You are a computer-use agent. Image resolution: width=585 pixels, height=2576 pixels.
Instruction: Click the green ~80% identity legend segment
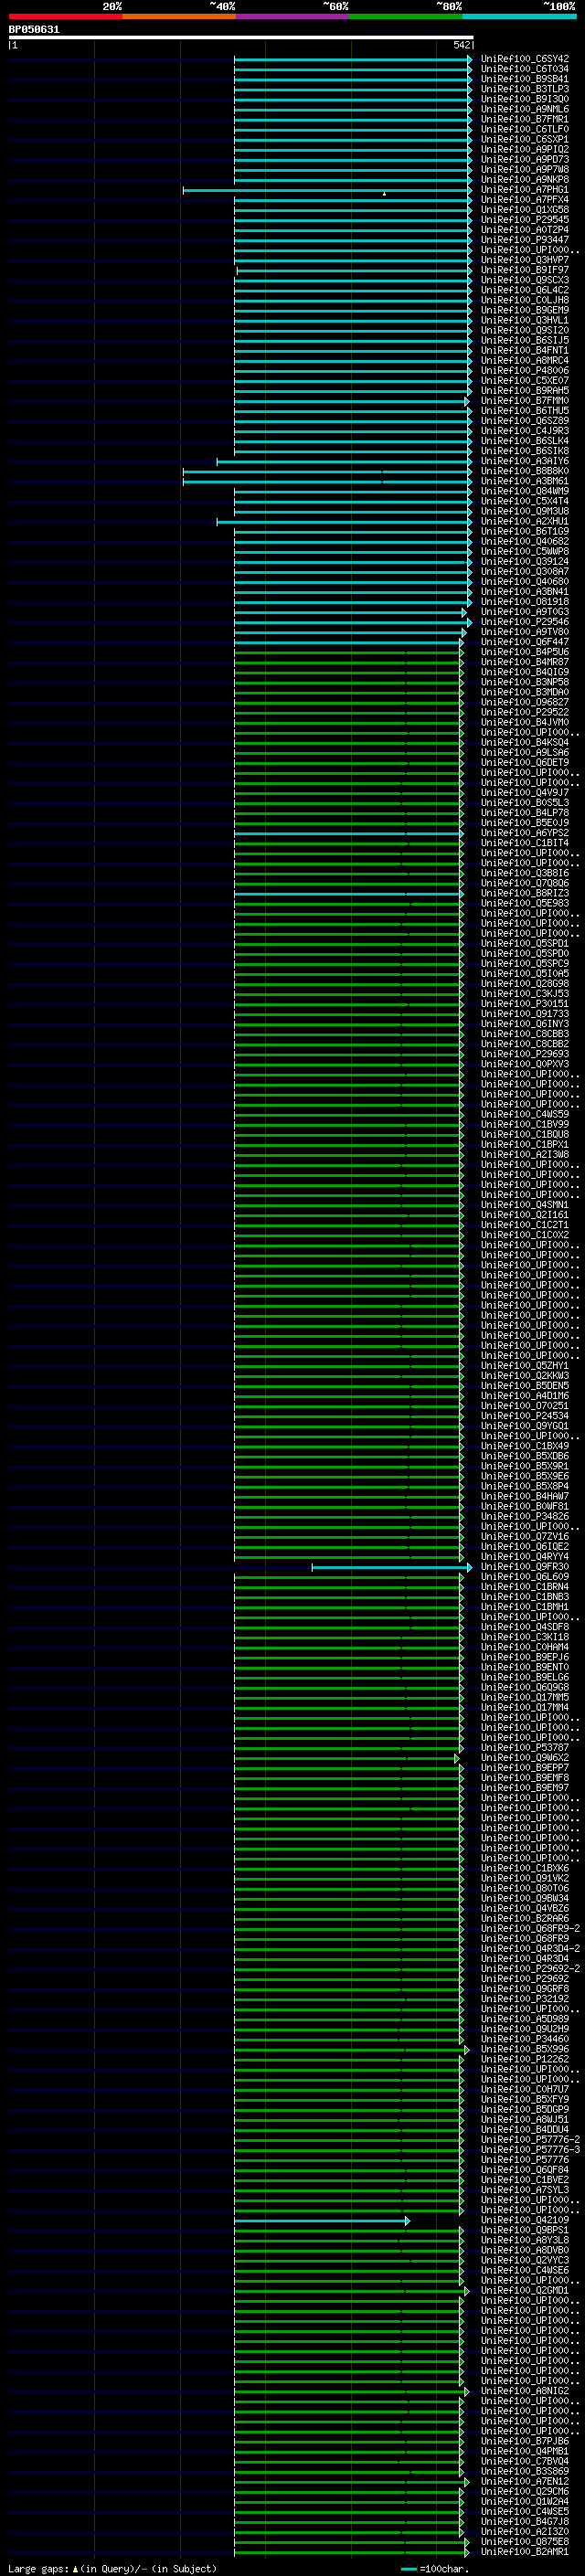tap(406, 16)
